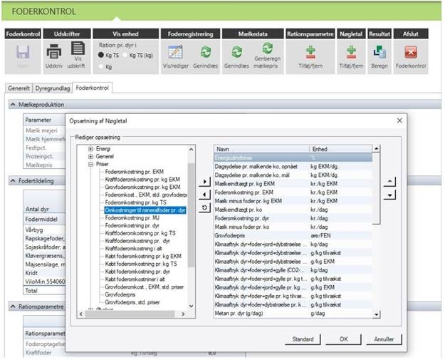Expand the Energi tree node
Screen dimensions: 445x360
[91, 149]
